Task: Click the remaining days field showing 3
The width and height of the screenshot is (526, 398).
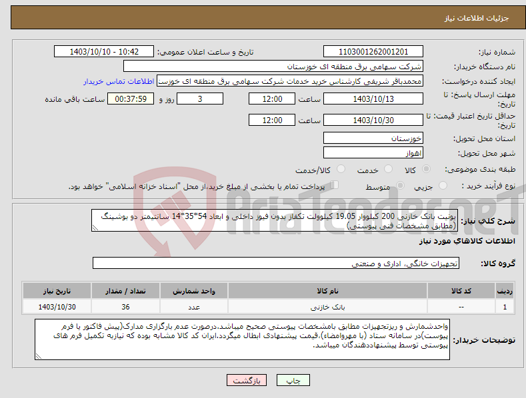Action: [x=200, y=99]
